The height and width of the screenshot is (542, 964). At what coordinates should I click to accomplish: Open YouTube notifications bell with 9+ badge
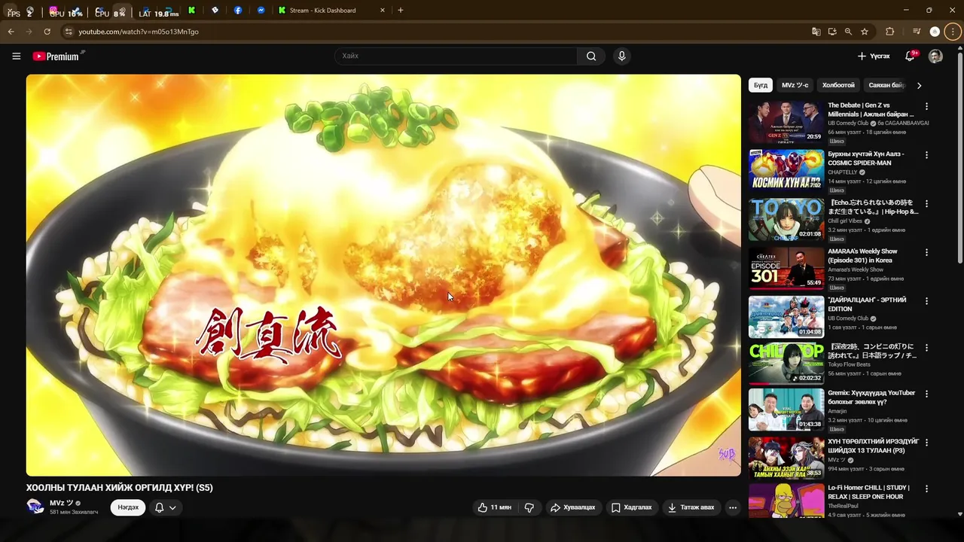tap(910, 56)
